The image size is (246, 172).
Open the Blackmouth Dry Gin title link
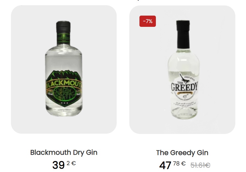coord(64,152)
